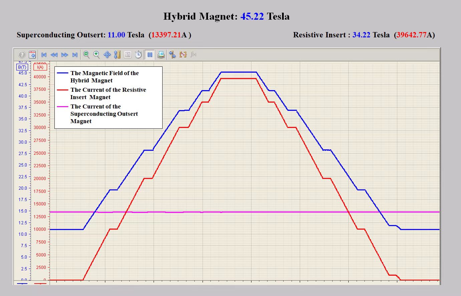Jump to the first data point
The image size is (461, 296).
point(44,55)
